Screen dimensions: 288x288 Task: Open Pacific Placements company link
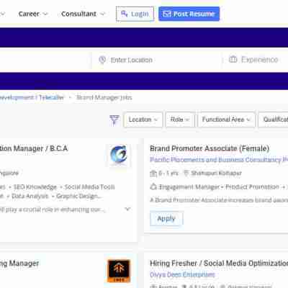219,160
